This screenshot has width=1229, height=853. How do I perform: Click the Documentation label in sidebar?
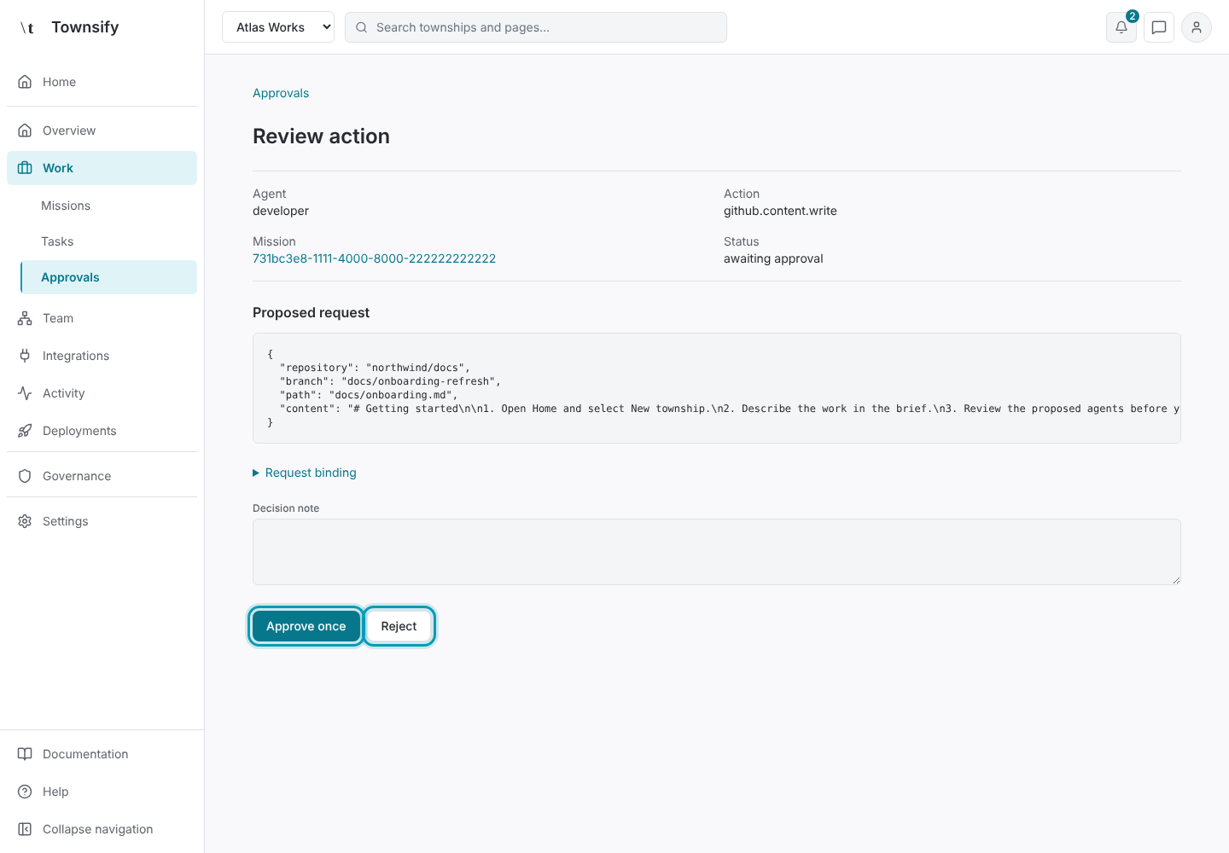pos(85,754)
